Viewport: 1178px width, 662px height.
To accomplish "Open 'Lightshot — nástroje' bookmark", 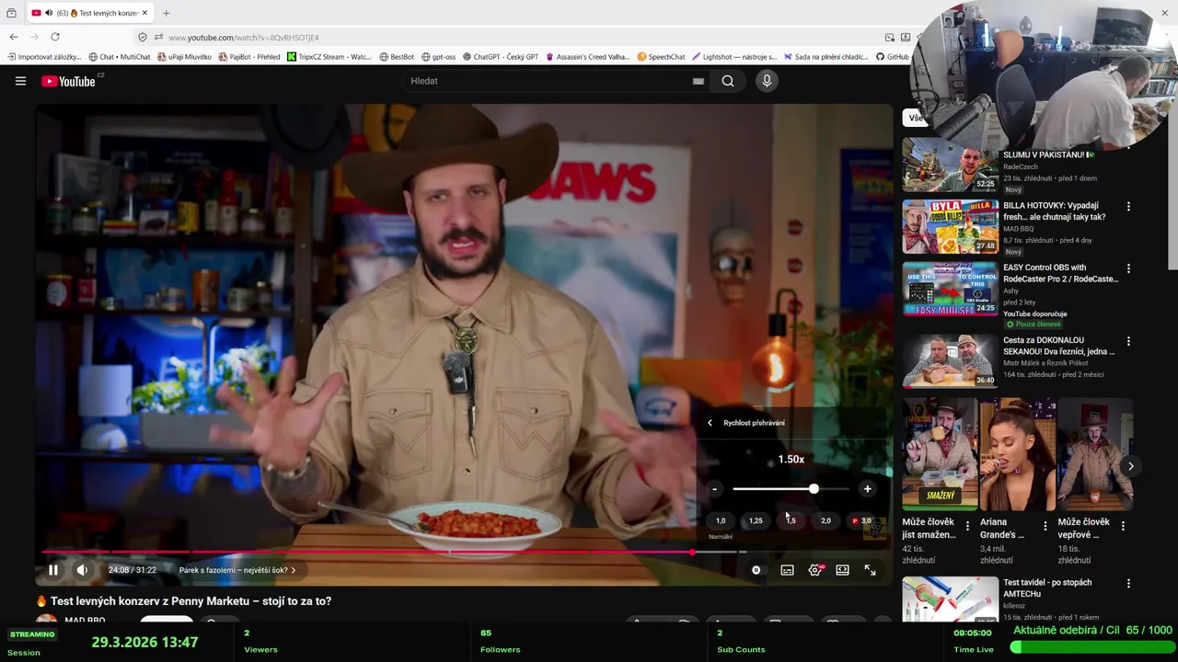I will pos(734,57).
